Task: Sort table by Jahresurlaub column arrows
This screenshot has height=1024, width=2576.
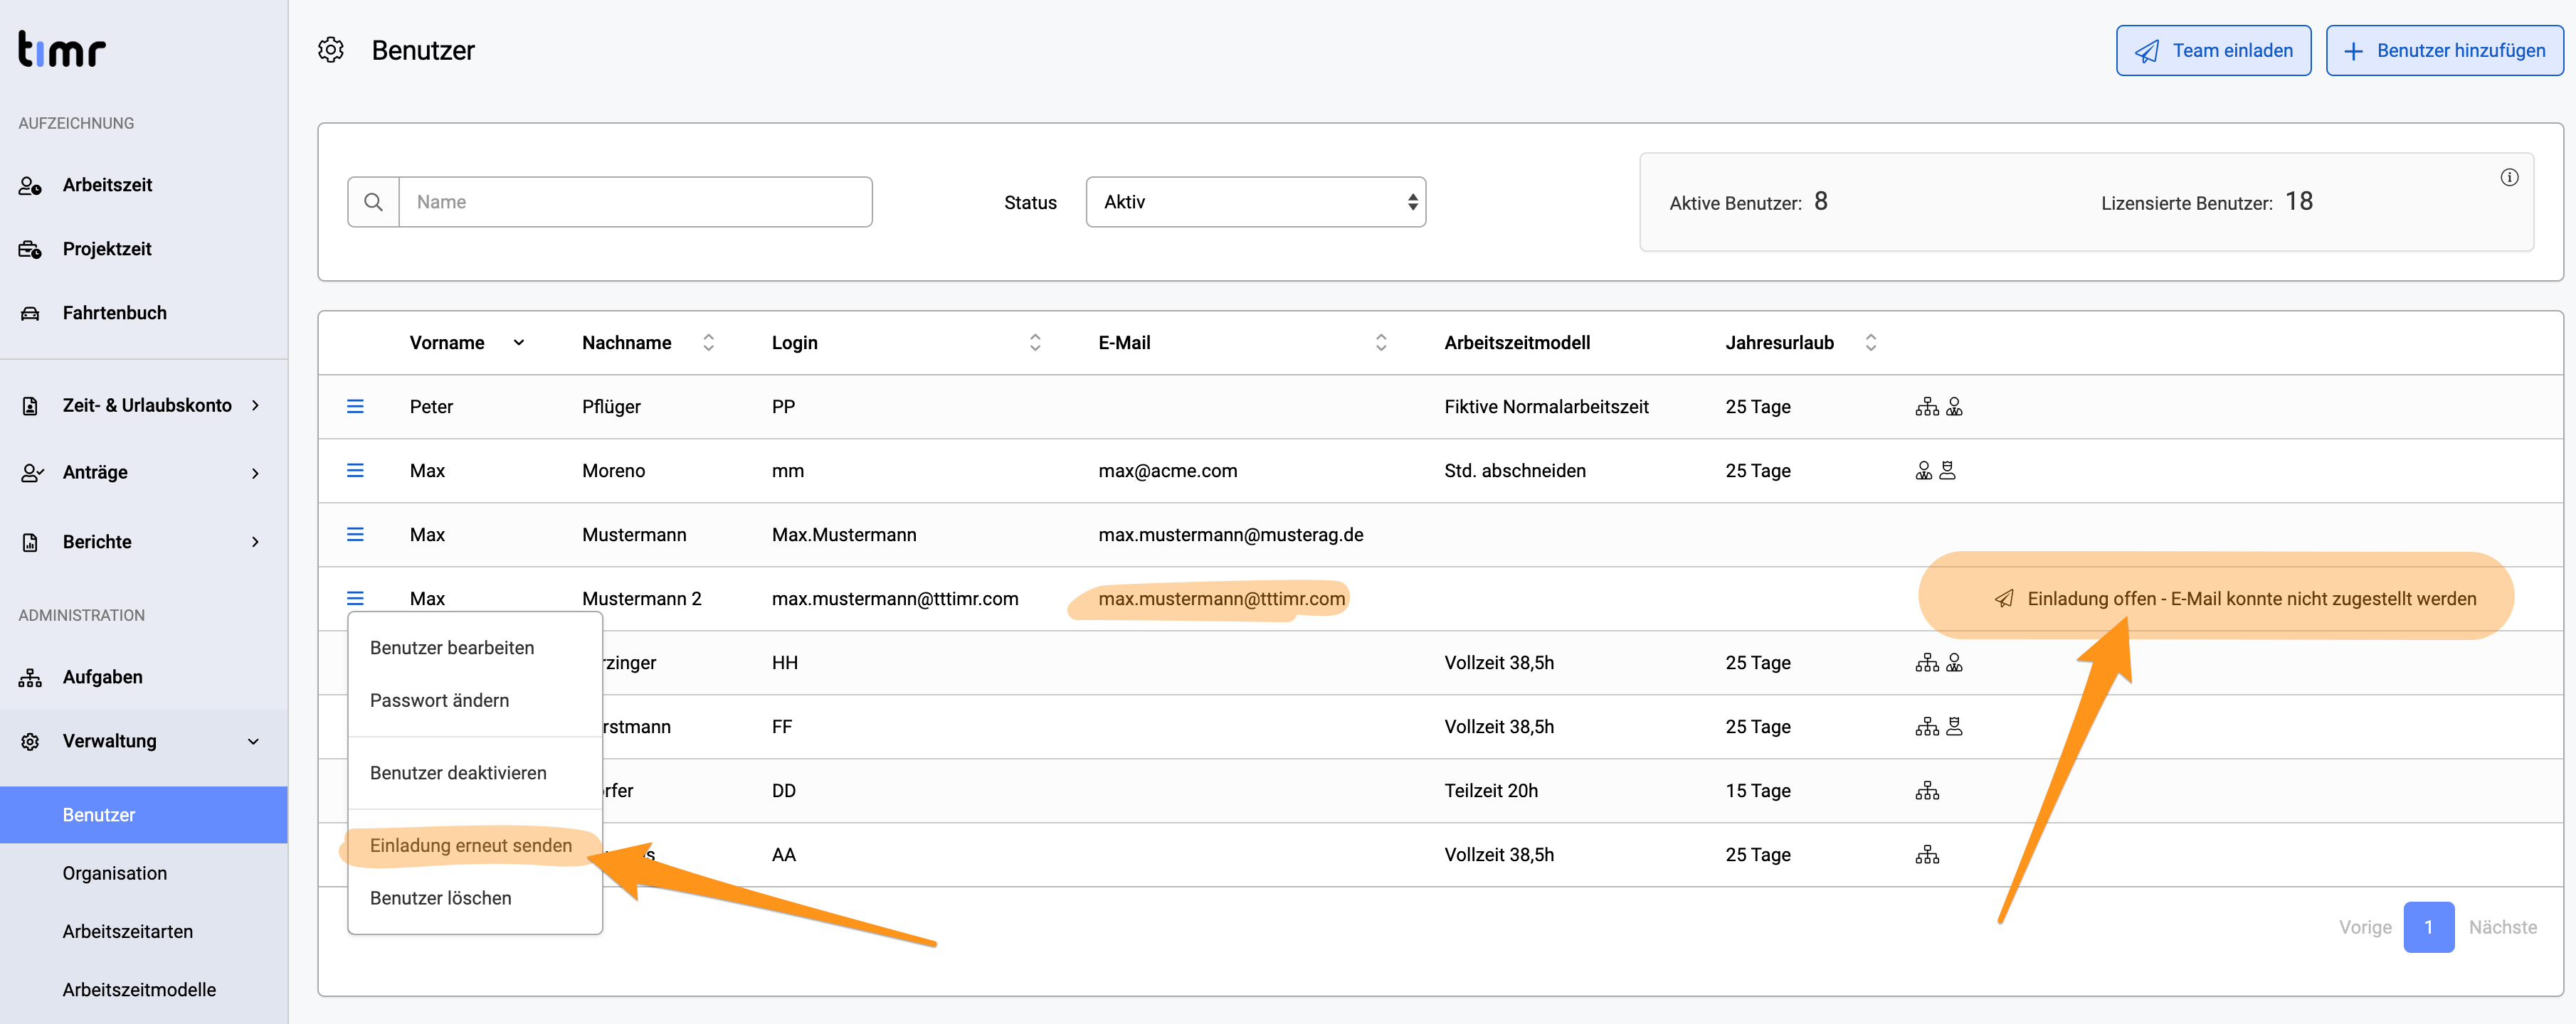Action: click(1870, 343)
